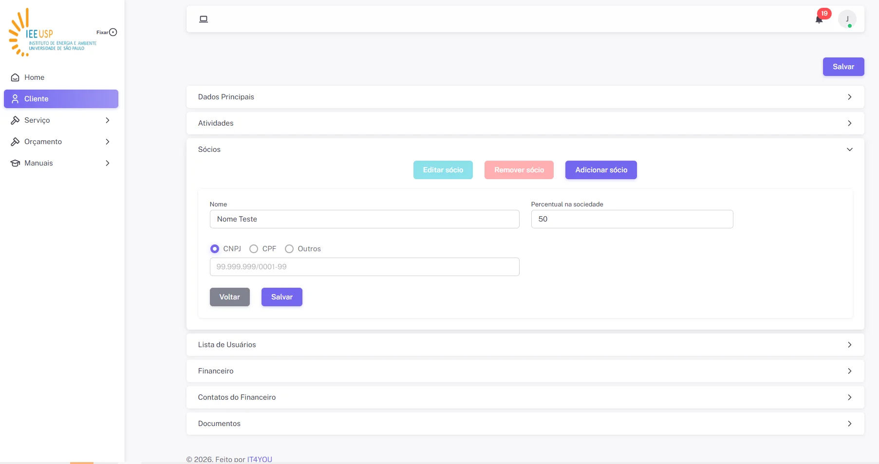This screenshot has height=464, width=879.
Task: Collapse the Sócios section chevron
Action: pyautogui.click(x=849, y=149)
